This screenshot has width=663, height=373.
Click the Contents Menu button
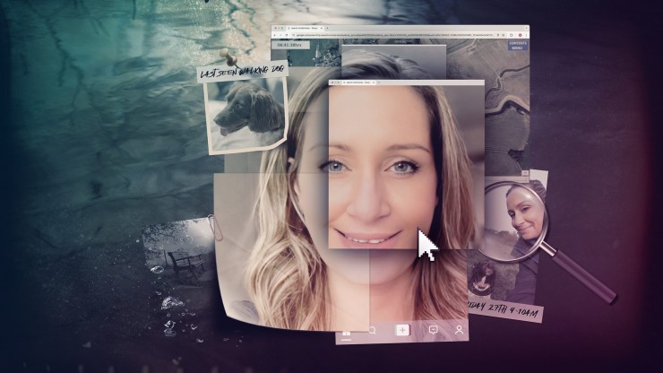(x=517, y=46)
